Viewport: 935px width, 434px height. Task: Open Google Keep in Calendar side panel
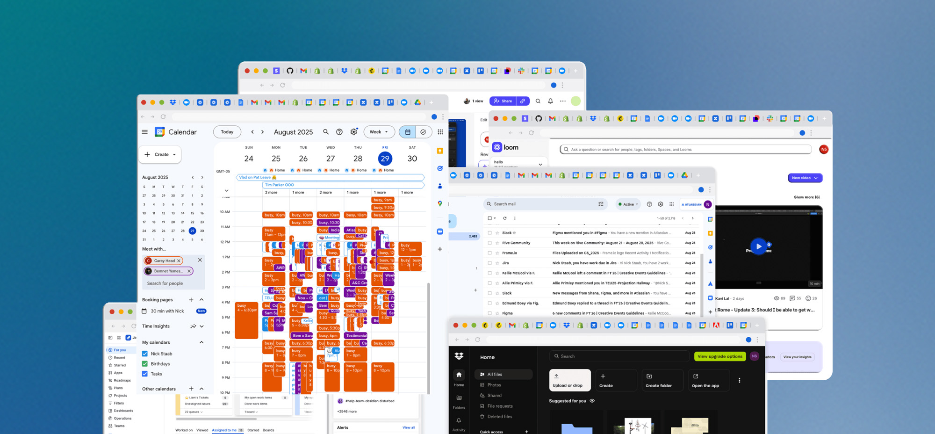tap(440, 151)
